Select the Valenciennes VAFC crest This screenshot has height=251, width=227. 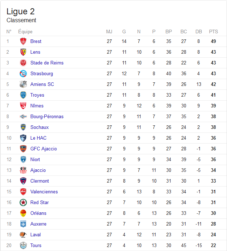pos(23,192)
